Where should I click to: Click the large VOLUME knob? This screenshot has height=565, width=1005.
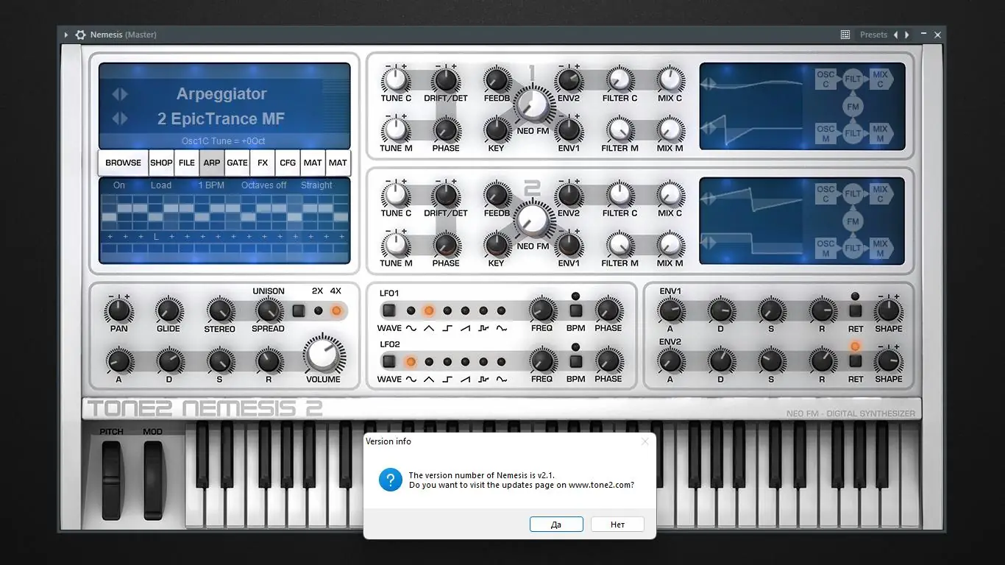point(324,355)
